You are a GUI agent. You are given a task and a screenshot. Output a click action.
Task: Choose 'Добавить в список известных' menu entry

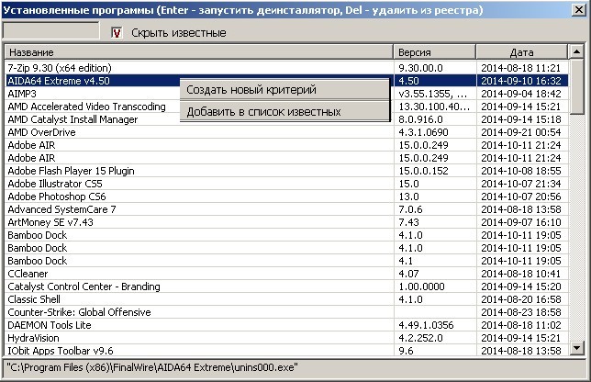point(284,112)
